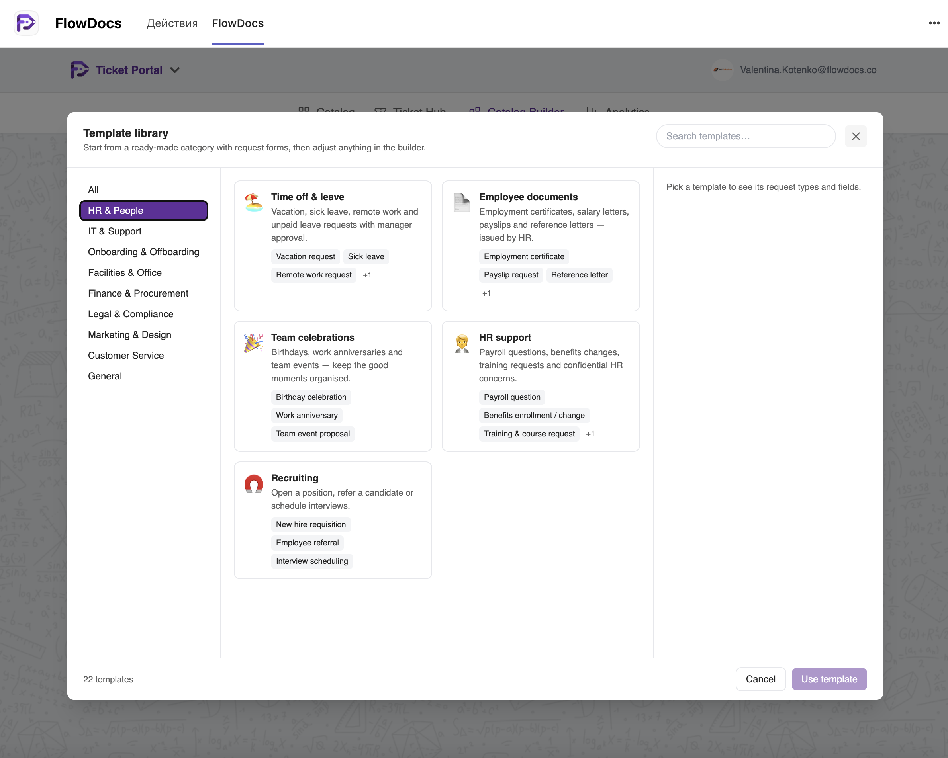The width and height of the screenshot is (948, 758).
Task: Click the Remote work request tag
Action: coord(313,275)
